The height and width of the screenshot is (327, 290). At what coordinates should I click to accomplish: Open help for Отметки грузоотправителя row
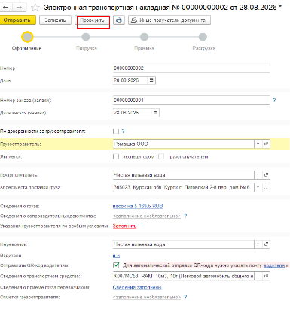[x=185, y=297]
